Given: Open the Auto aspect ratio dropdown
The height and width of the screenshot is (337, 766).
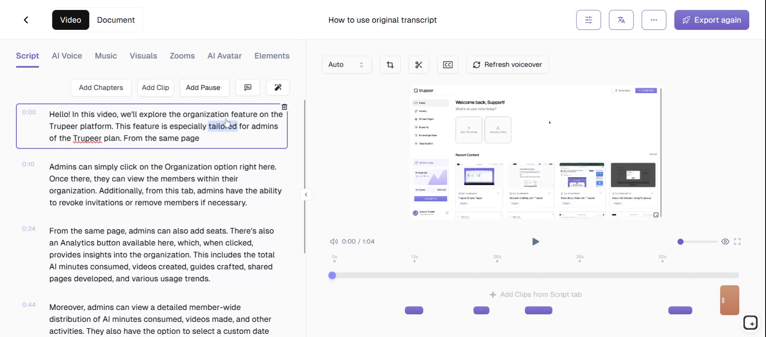Looking at the screenshot, I should click(x=347, y=65).
